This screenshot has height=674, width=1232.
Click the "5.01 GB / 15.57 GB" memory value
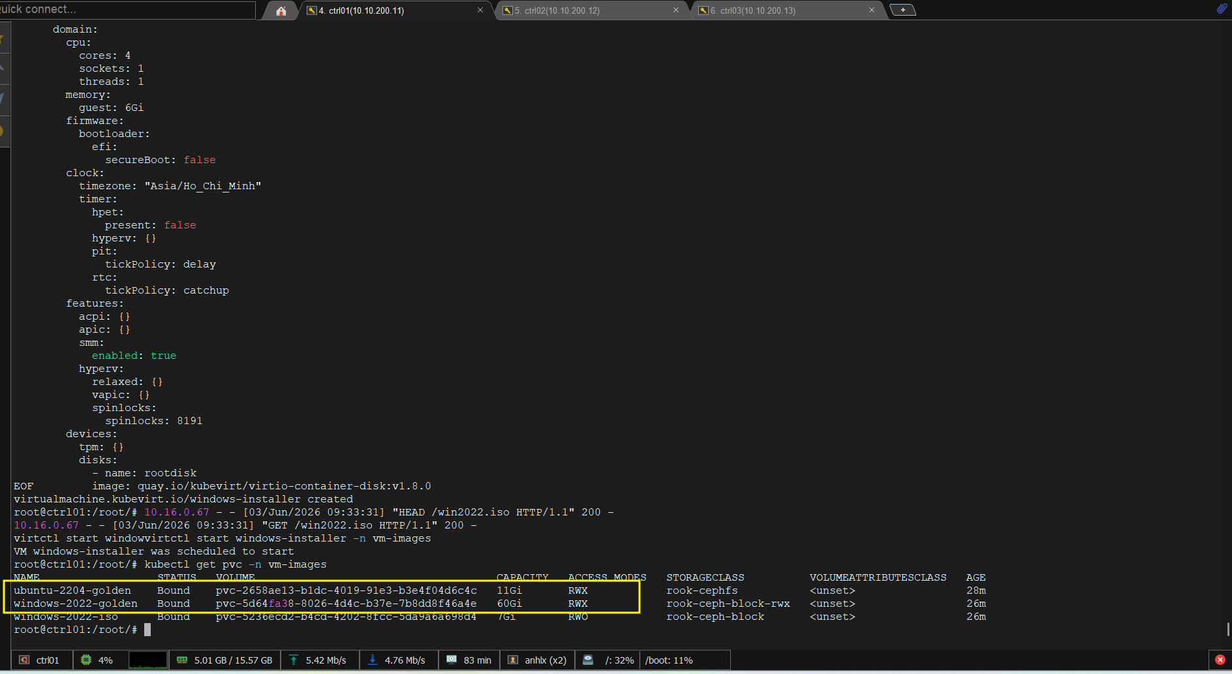tap(233, 660)
